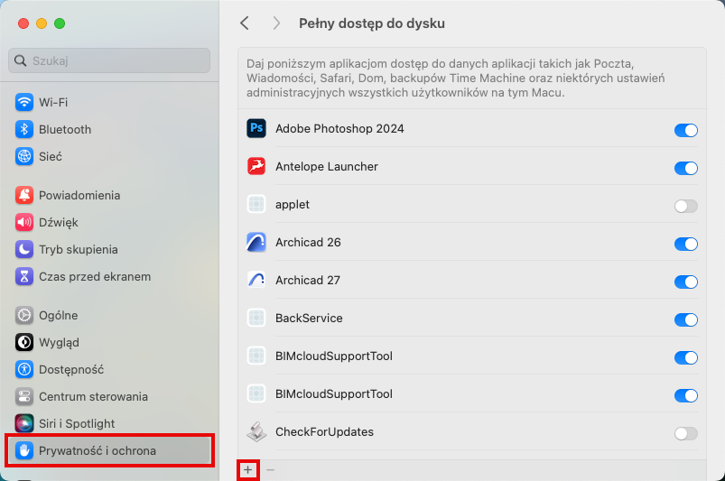Open Wi-Fi settings icon in sidebar
The image size is (725, 481).
pos(24,102)
